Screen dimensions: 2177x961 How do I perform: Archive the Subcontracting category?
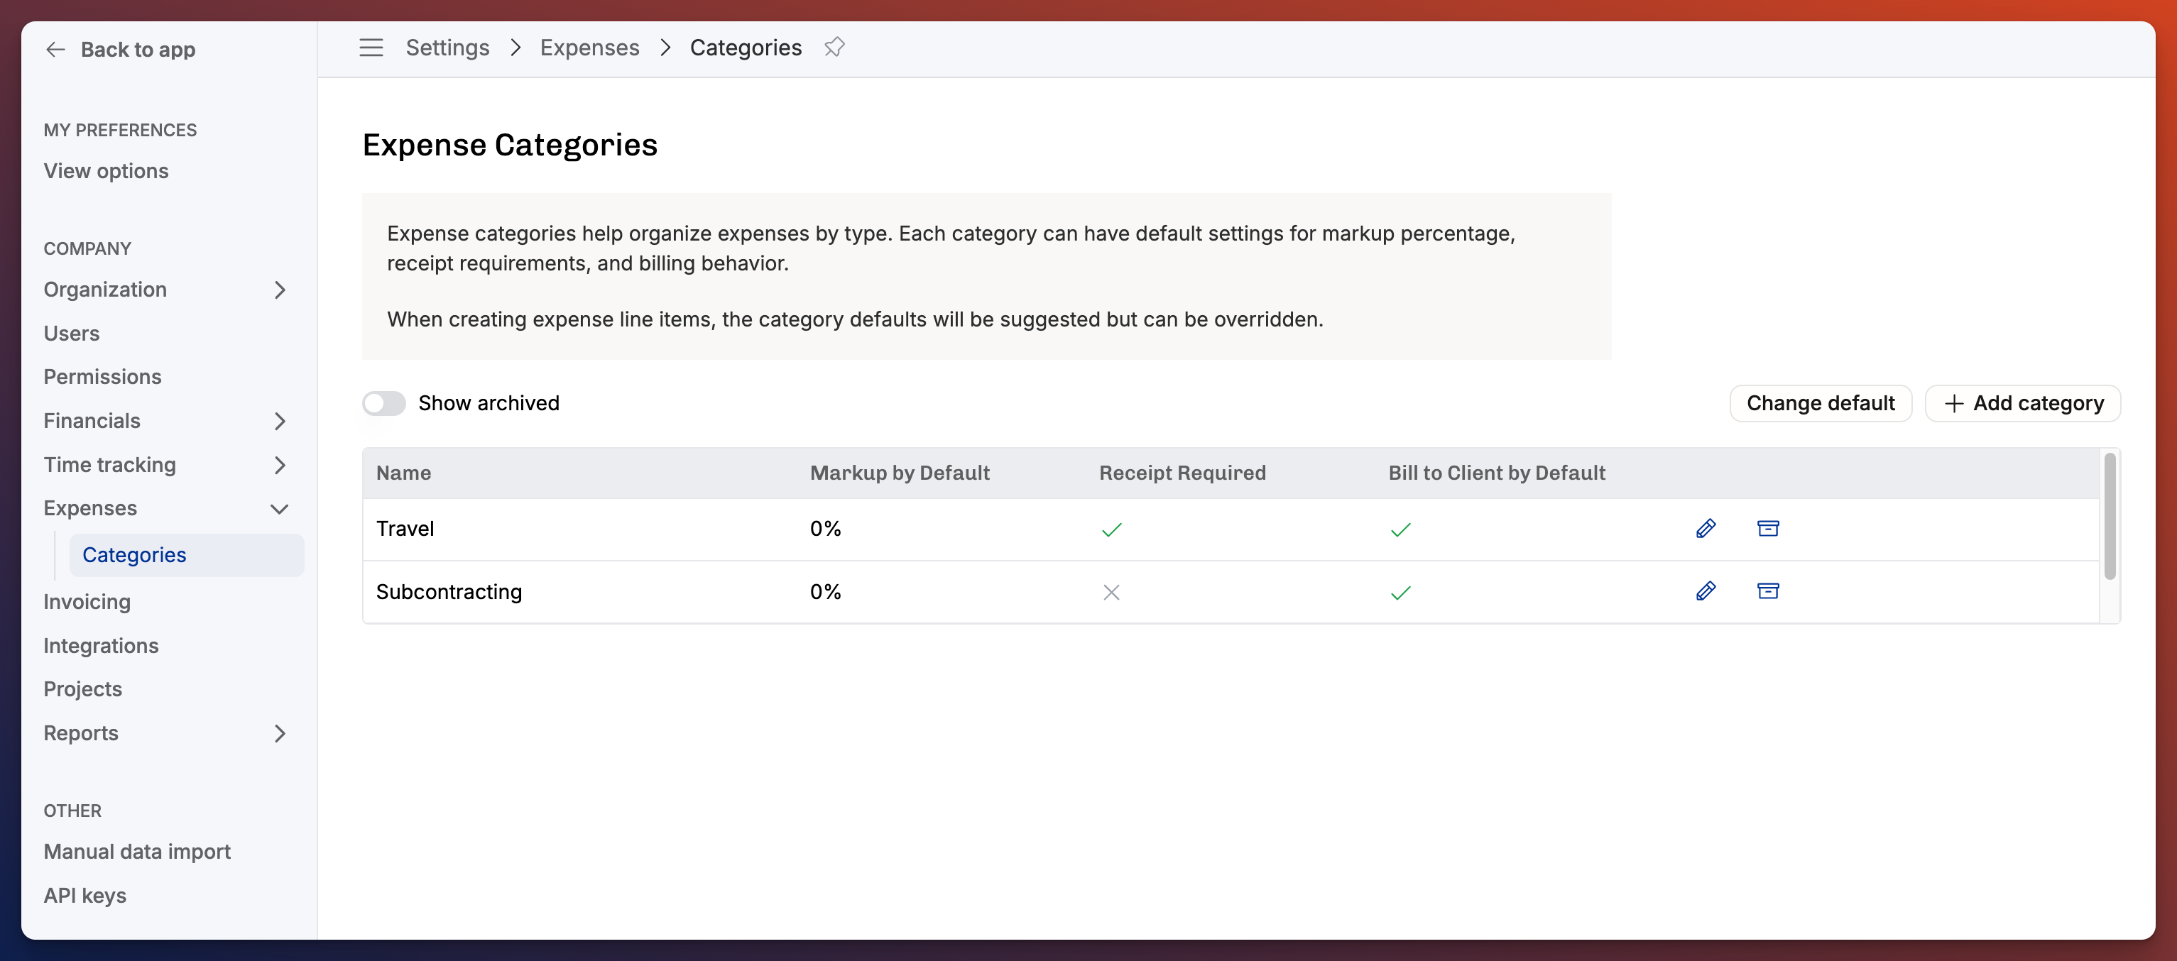click(1768, 591)
